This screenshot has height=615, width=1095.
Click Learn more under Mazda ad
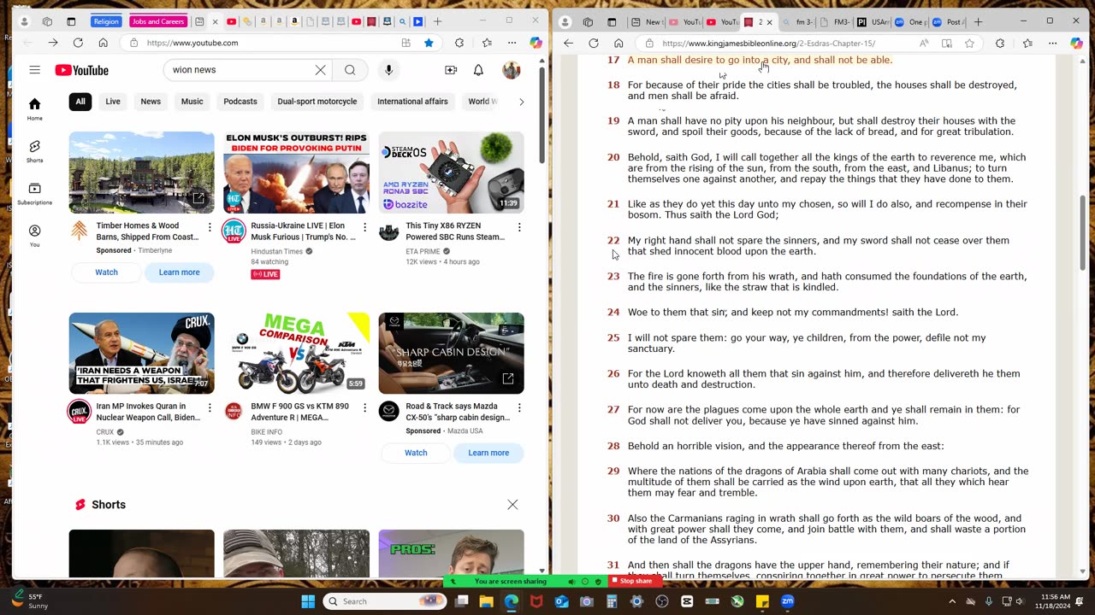[488, 453]
